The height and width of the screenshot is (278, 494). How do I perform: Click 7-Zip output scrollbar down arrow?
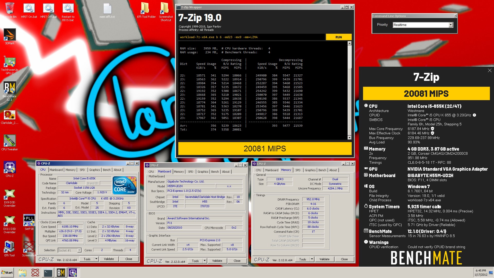(x=349, y=138)
